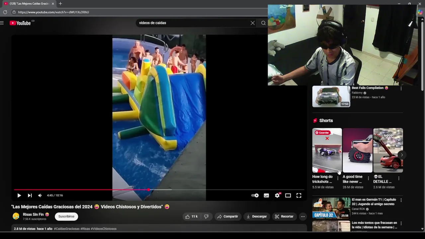Screen dimensions: 425x239
Task: Toggle subtitles/closed captions
Action: pos(266,196)
